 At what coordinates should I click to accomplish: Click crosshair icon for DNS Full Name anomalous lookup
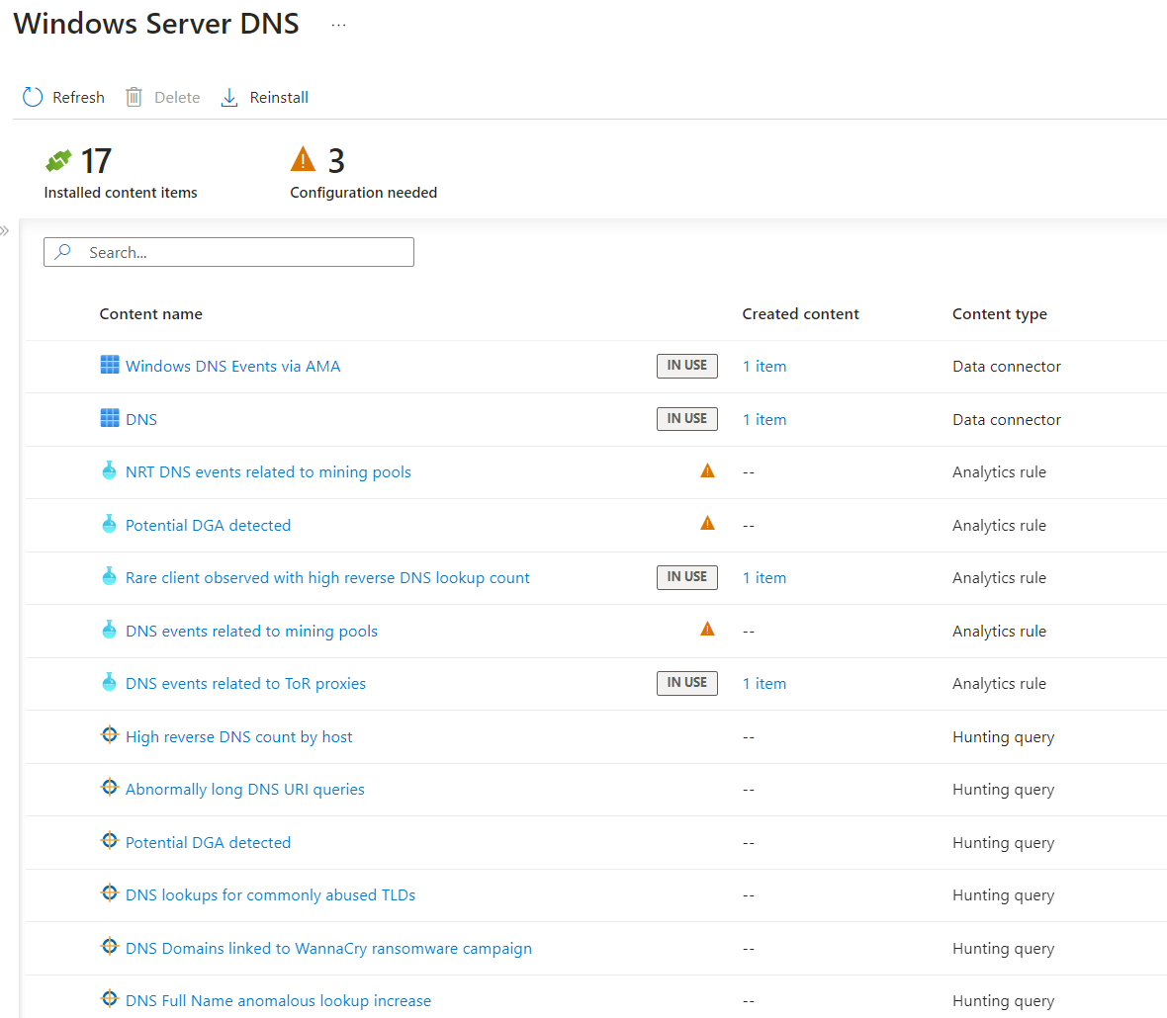[x=110, y=998]
